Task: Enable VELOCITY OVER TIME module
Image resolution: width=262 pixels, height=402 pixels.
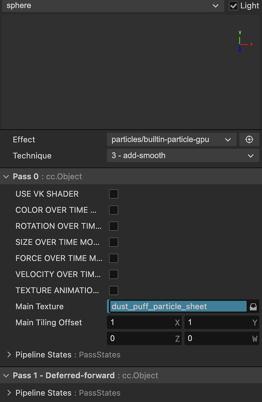Action: click(x=113, y=274)
